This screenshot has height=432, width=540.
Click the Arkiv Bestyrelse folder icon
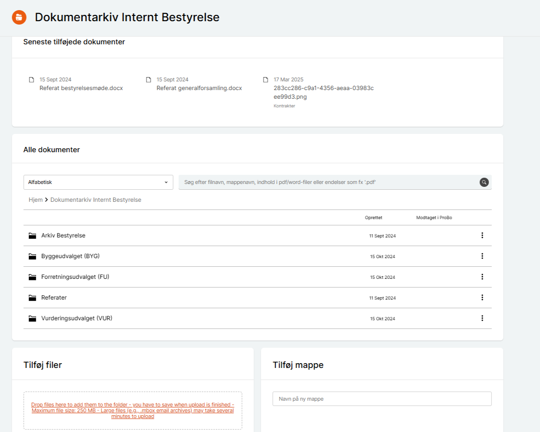point(32,236)
